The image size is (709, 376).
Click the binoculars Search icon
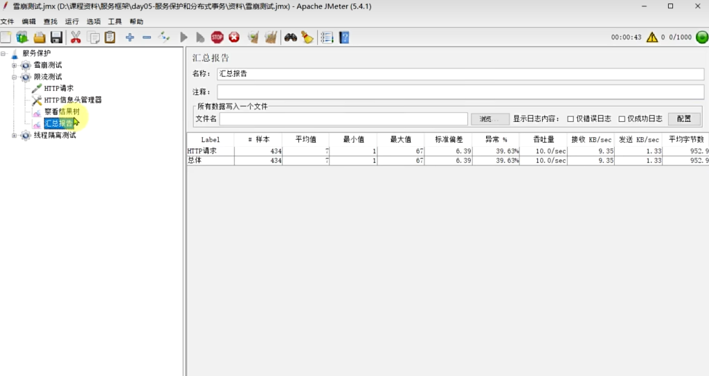coord(290,37)
